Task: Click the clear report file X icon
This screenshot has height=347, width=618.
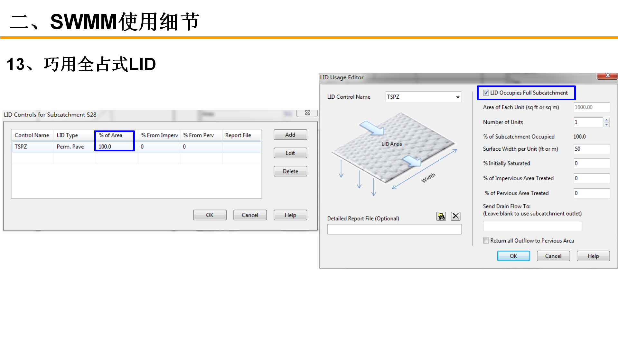Action: tap(455, 216)
